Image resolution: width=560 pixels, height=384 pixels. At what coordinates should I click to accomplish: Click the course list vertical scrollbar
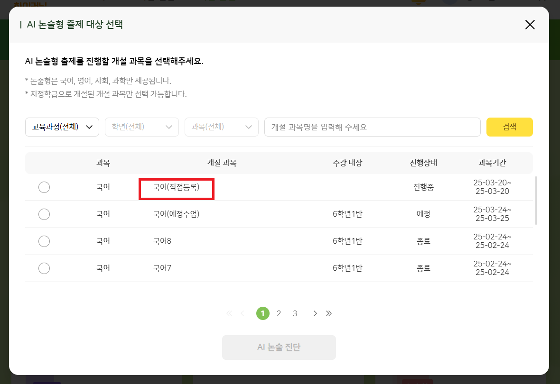coord(536,200)
